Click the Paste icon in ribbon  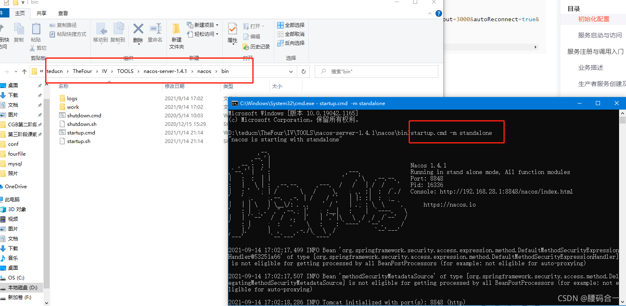[x=36, y=32]
